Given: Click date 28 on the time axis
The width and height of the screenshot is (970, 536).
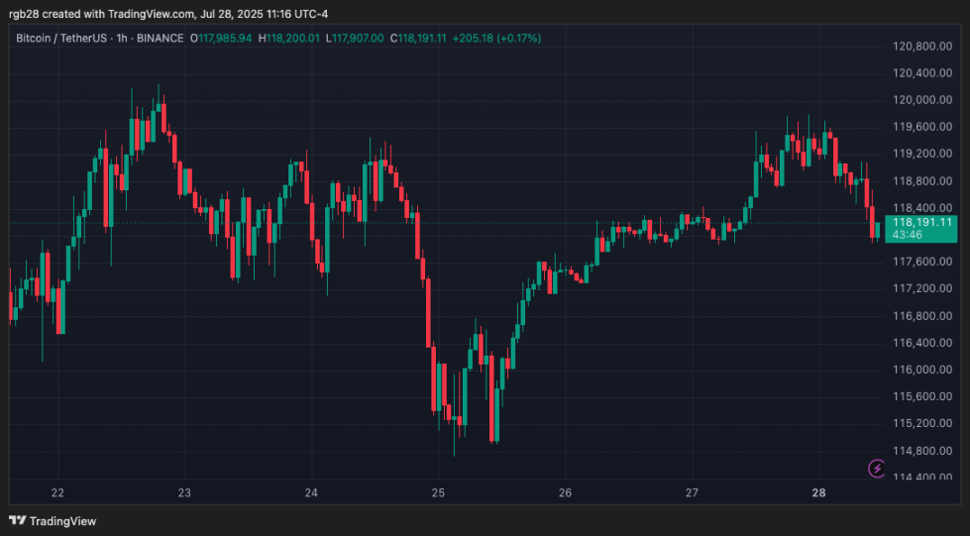Looking at the screenshot, I should 819,492.
